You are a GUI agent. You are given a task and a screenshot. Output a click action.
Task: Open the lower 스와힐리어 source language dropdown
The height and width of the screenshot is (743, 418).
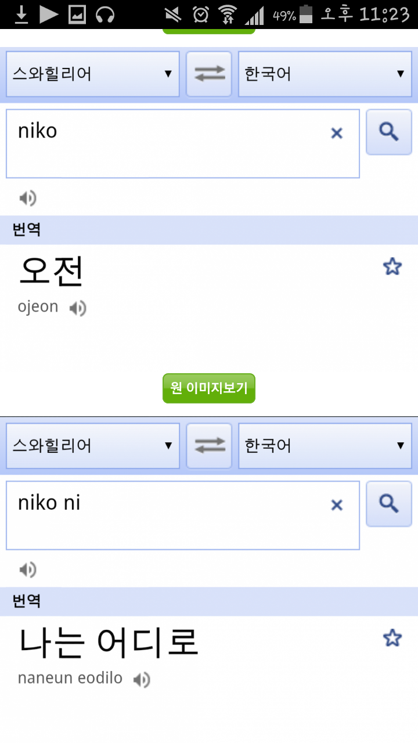(x=93, y=446)
